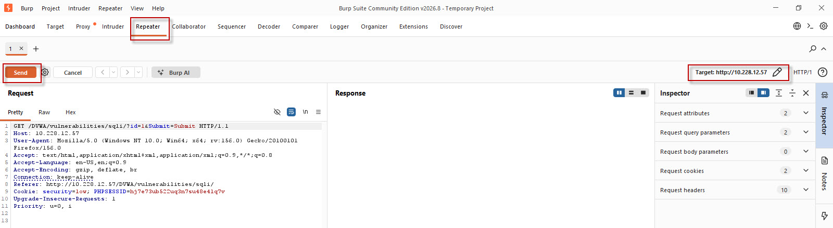This screenshot has width=833, height=228.
Task: Switch to the Proxy tab
Action: tap(83, 26)
